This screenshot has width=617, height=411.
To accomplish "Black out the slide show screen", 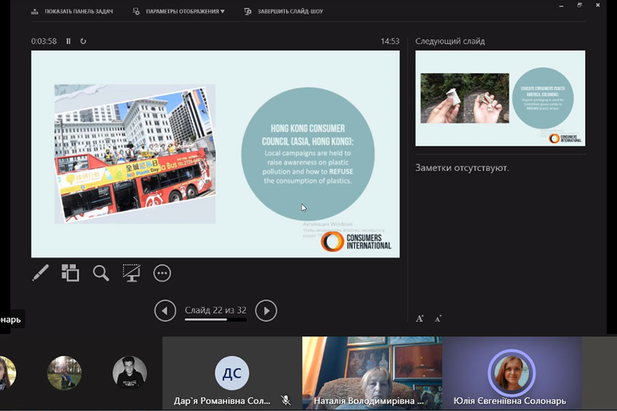I will point(131,273).
